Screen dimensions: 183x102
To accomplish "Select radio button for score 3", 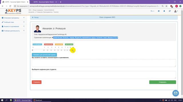I will coord(51,50).
